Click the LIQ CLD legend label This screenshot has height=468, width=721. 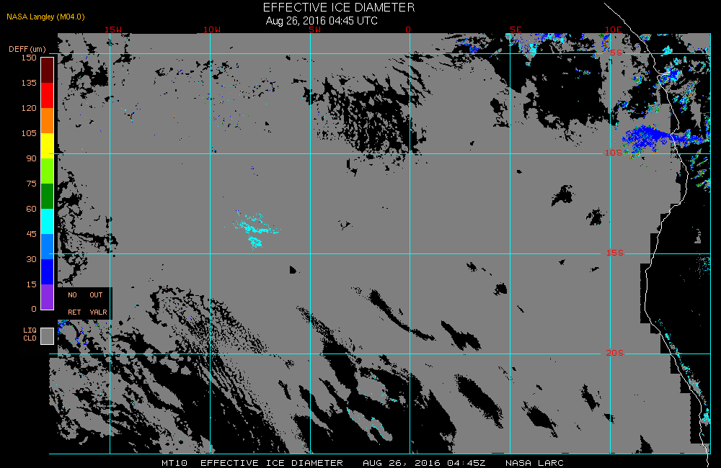point(30,334)
